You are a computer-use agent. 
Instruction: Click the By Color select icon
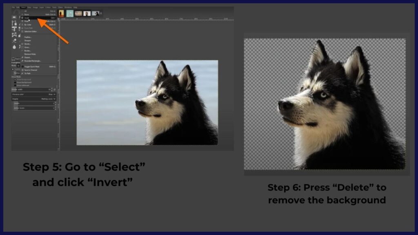point(22,24)
